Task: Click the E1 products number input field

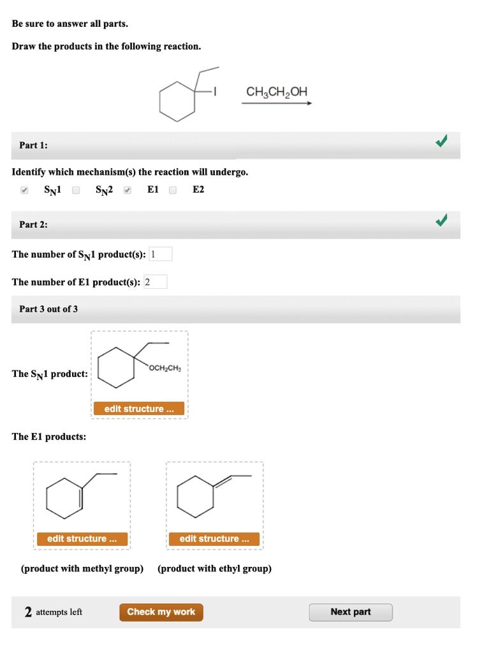Action: click(157, 281)
